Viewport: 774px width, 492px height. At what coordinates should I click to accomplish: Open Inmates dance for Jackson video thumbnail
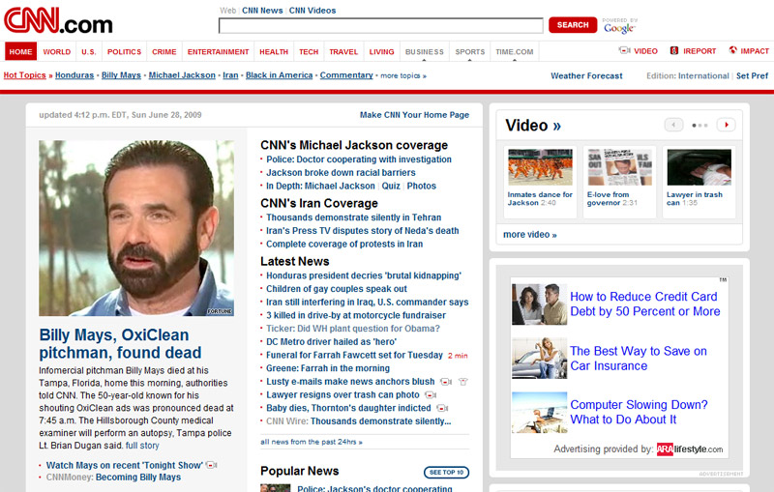click(x=540, y=167)
